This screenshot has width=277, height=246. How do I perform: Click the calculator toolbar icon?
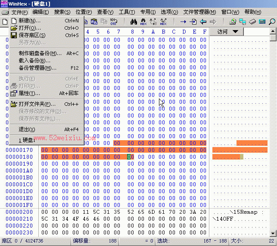pyautogui.click(x=262, y=22)
